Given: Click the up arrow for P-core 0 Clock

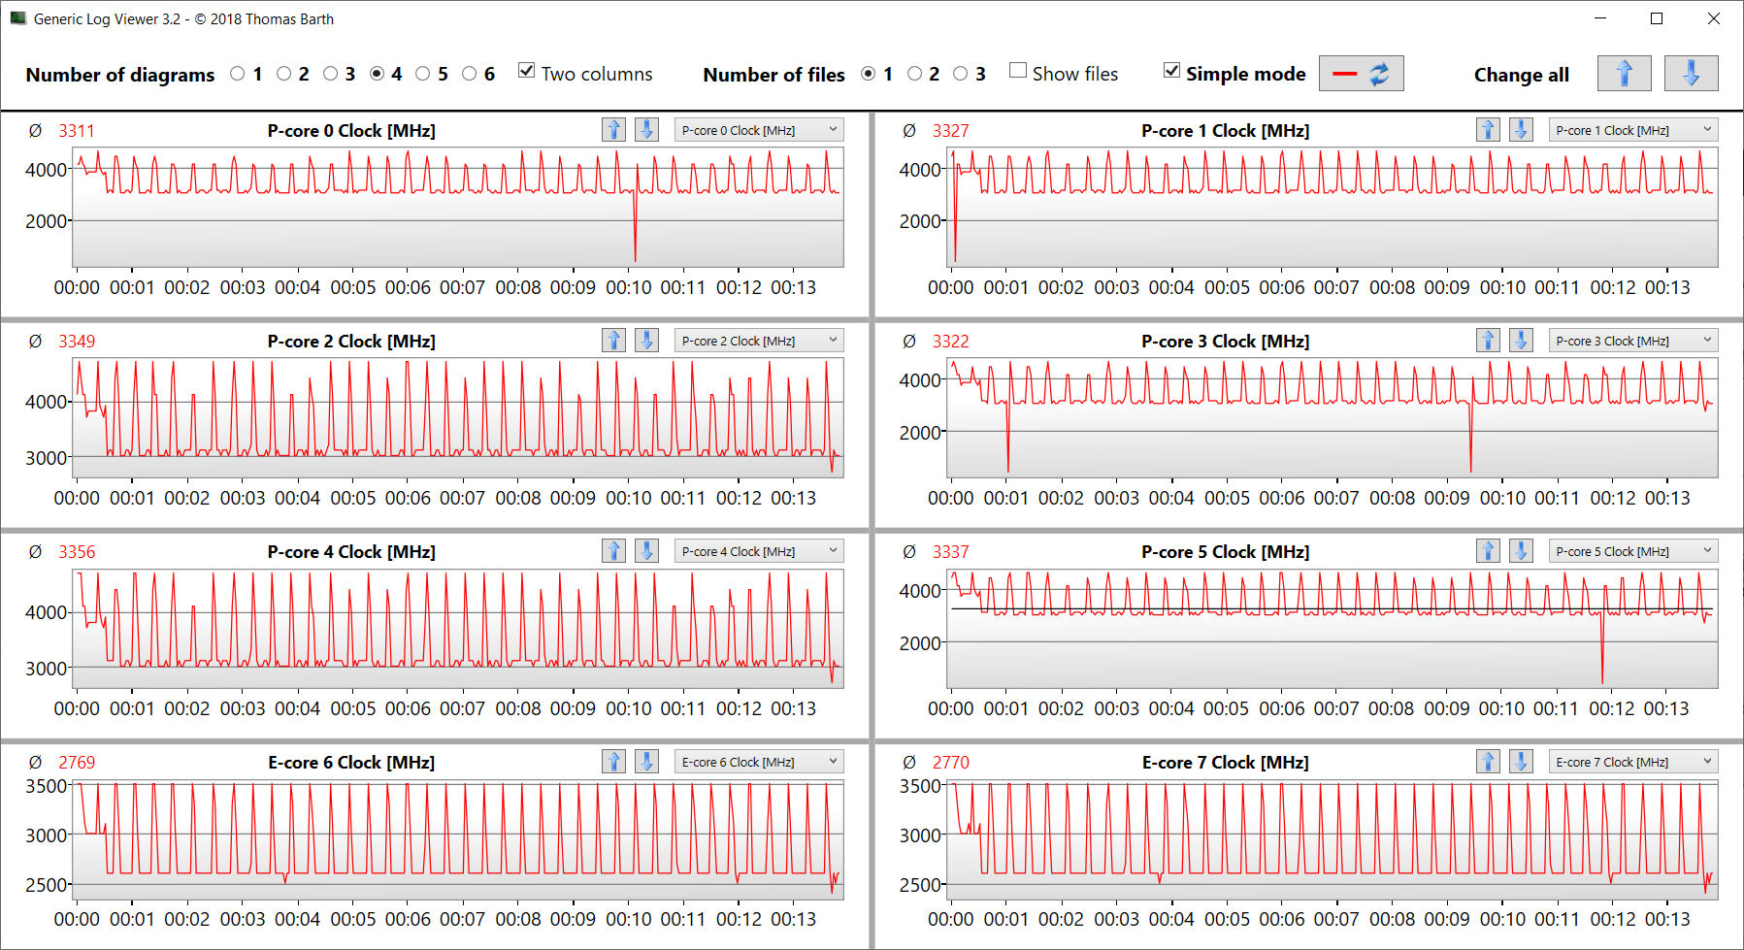Looking at the screenshot, I should (x=613, y=130).
